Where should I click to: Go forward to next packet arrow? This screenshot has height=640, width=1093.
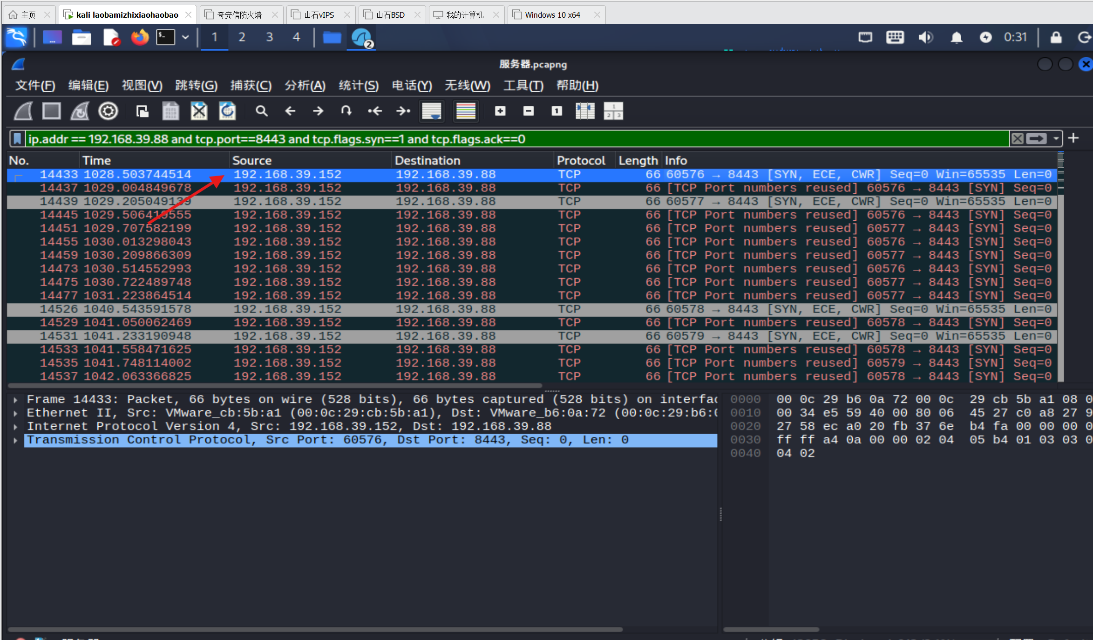click(x=318, y=111)
